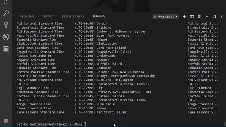Click 'Canberra, Melbourne, Sydney' text
This screenshot has height=127, width=226.
121,31
